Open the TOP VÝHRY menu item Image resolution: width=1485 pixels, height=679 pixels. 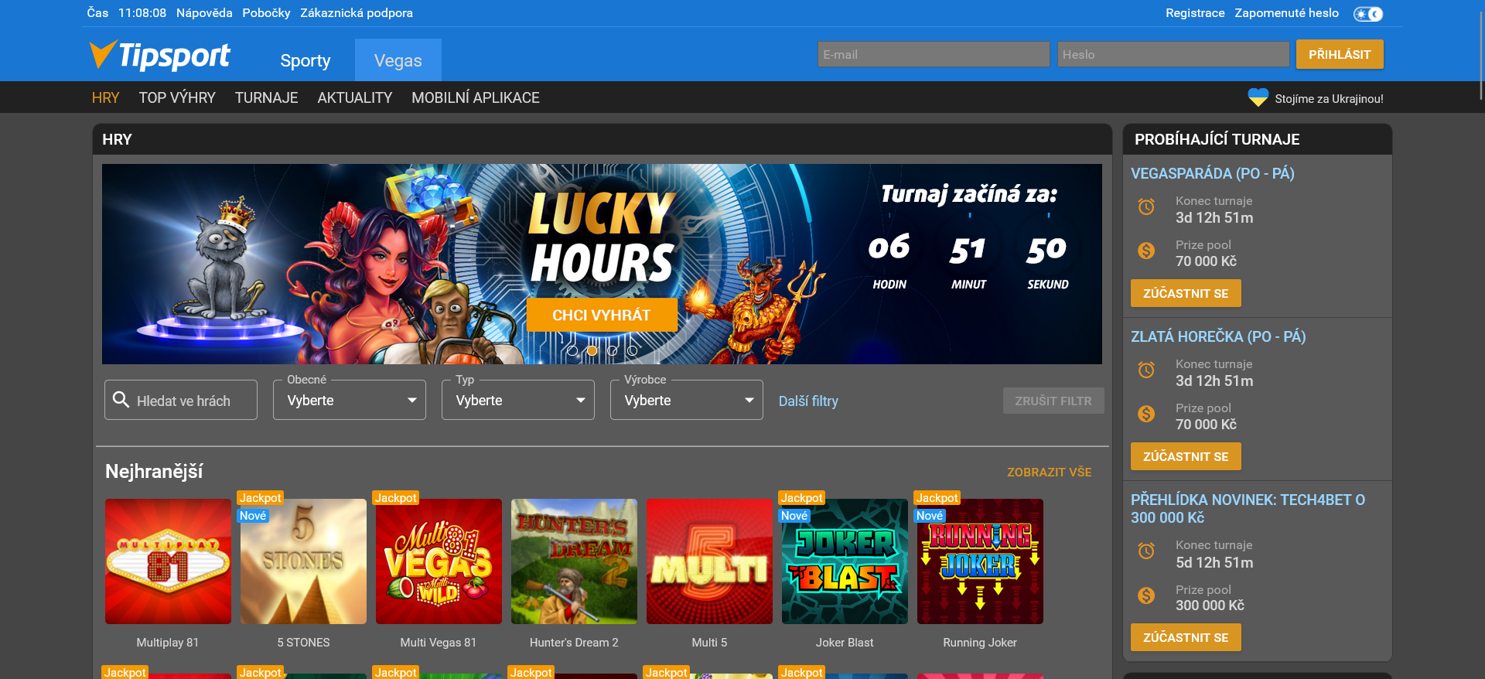click(177, 97)
